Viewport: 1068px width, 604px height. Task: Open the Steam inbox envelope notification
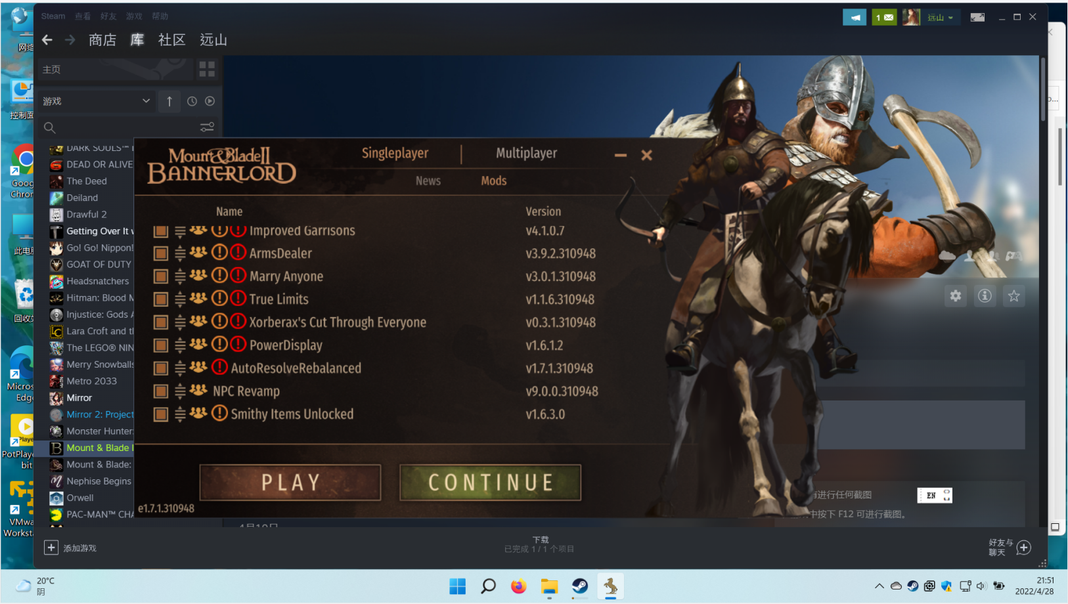coord(884,18)
